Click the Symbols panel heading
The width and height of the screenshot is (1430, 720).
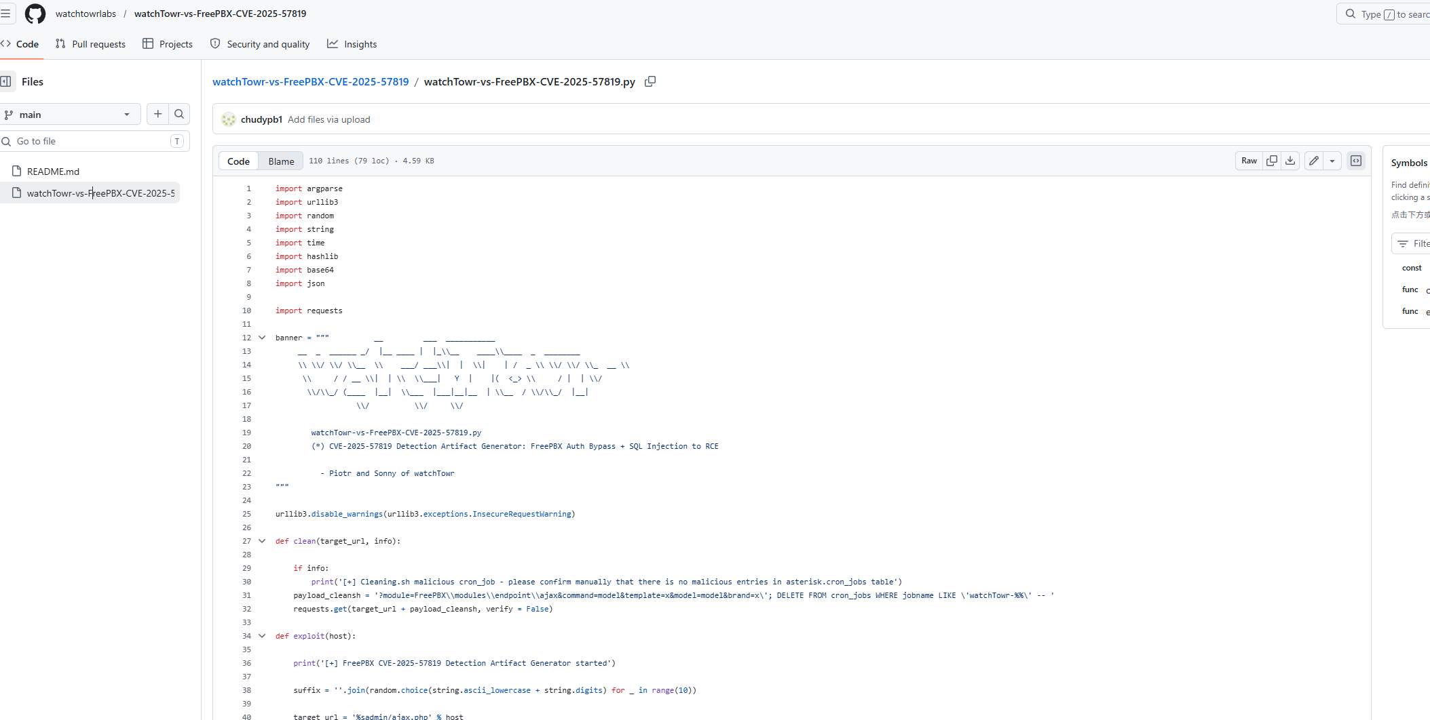point(1409,163)
